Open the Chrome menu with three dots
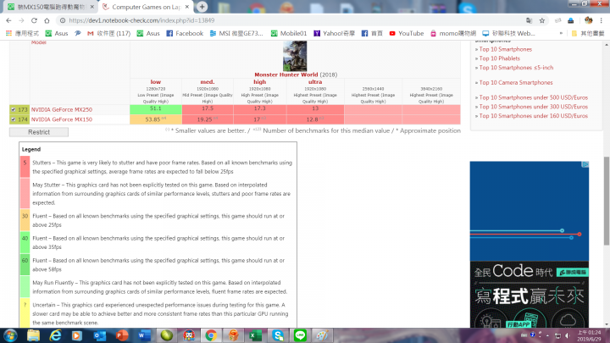This screenshot has width=610, height=343. click(x=602, y=20)
